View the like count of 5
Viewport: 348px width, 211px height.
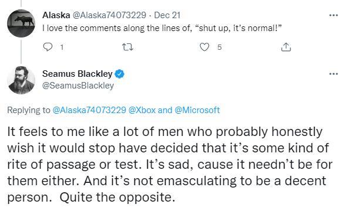point(219,47)
